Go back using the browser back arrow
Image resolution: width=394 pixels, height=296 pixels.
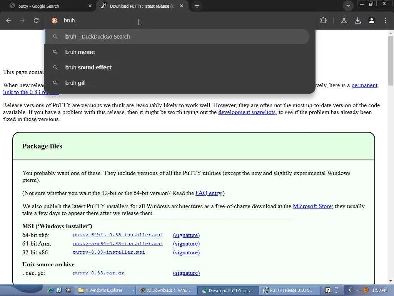click(8, 20)
